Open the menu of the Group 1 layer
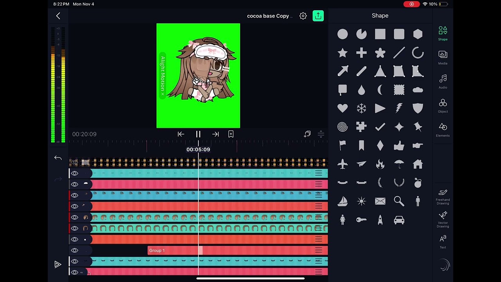This screenshot has width=501, height=282. [318, 250]
